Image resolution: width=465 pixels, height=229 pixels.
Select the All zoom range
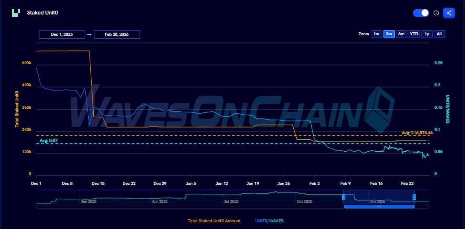(439, 34)
